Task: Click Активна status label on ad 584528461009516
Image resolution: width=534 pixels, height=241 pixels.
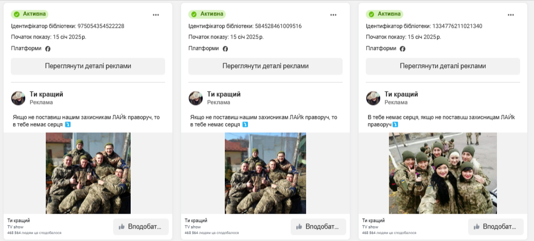Action: point(211,14)
